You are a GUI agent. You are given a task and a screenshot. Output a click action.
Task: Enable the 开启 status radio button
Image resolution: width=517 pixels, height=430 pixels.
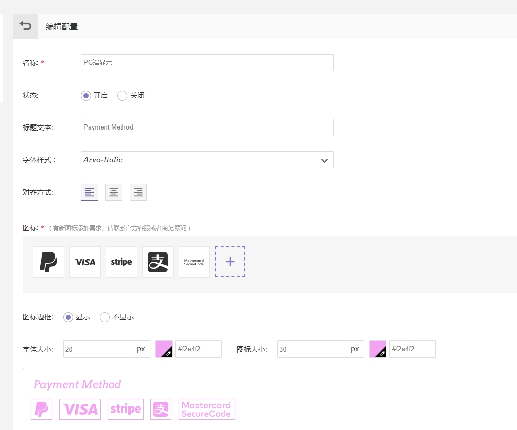[86, 95]
